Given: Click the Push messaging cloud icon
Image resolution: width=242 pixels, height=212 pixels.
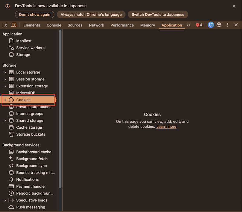Looking at the screenshot, I should [x=11, y=207].
